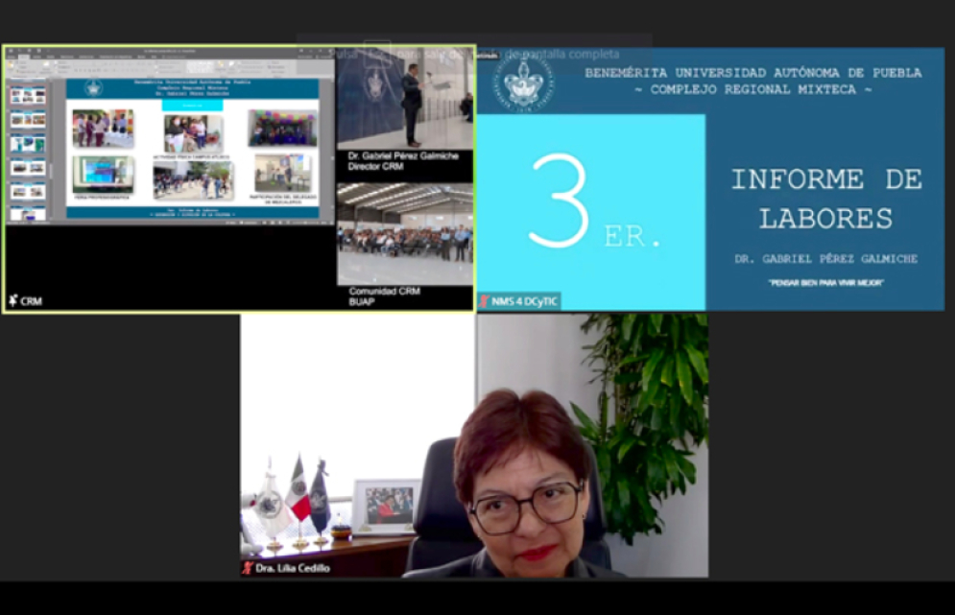The image size is (955, 615).
Task: Click the muted microphone icon of Dra. Lilia Cedillo
Action: (248, 567)
